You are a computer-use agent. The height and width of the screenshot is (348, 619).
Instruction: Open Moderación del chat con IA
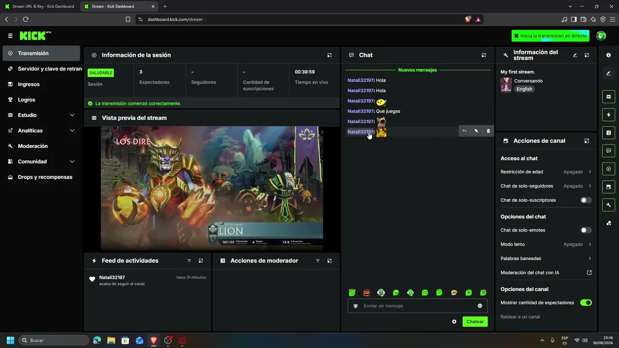point(546,273)
